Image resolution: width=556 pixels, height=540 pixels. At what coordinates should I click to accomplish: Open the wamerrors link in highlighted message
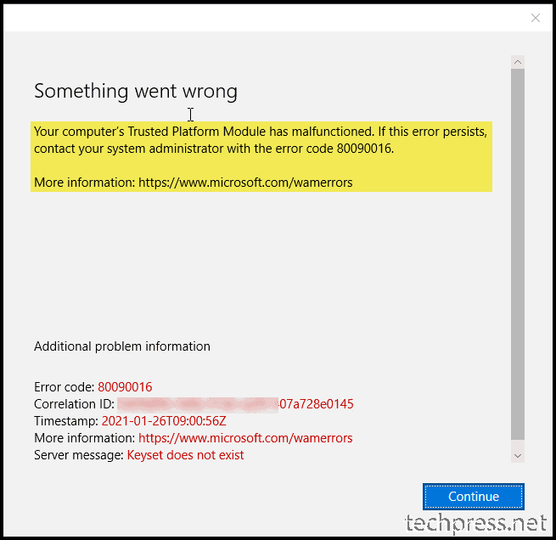pos(245,183)
